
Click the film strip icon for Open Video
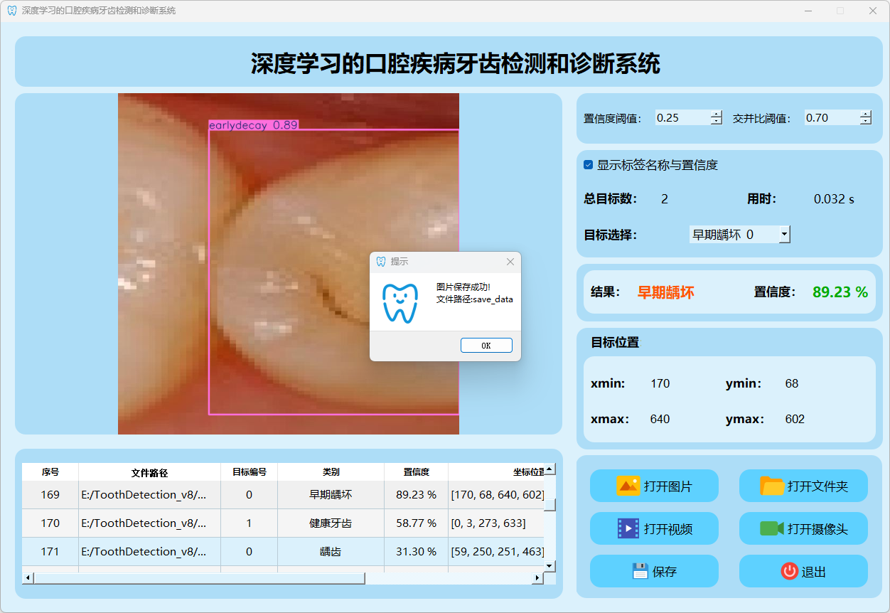point(628,528)
